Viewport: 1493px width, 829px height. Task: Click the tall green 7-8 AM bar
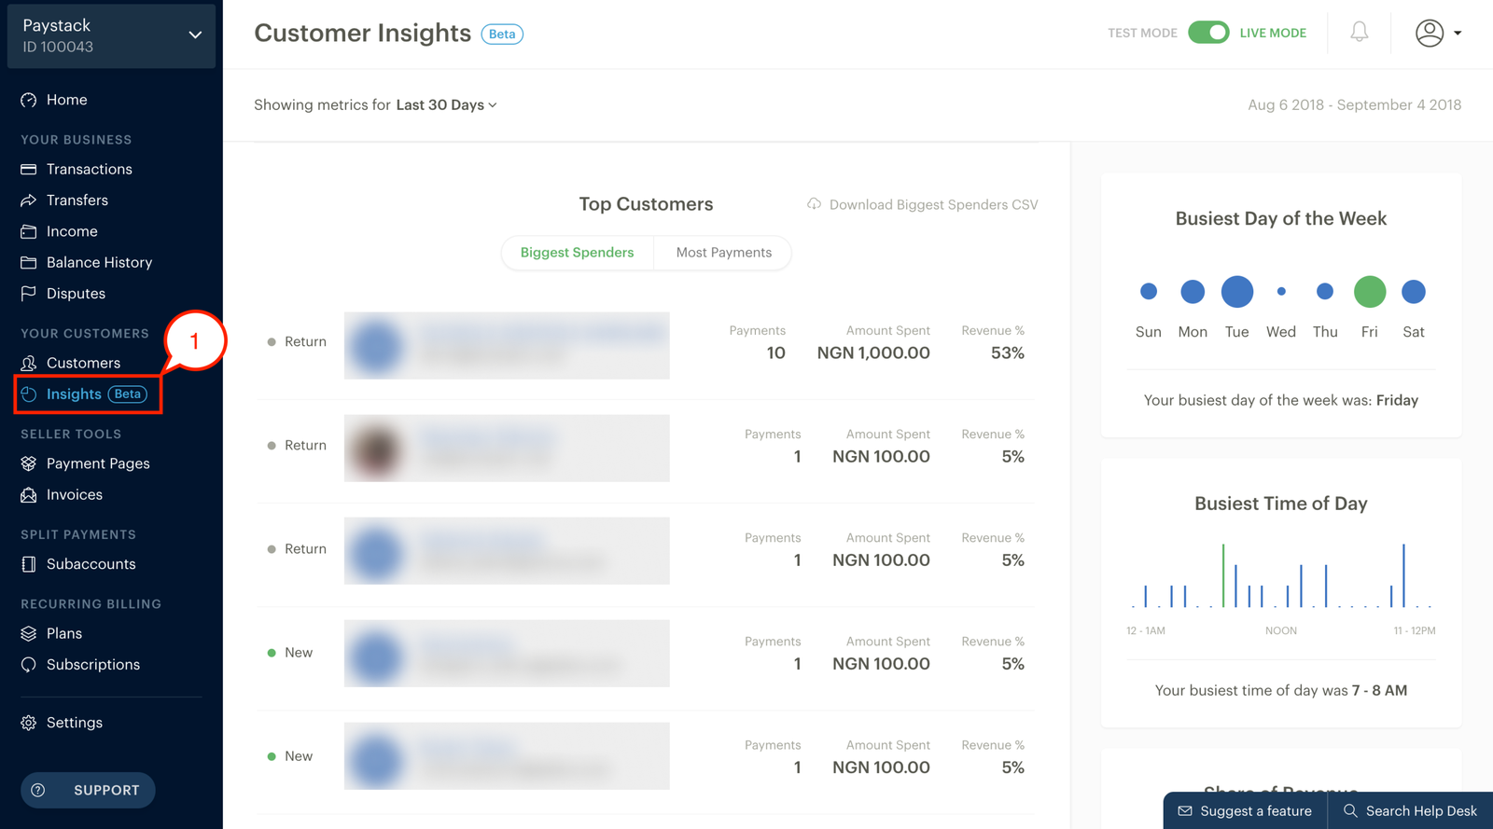coord(1223,575)
